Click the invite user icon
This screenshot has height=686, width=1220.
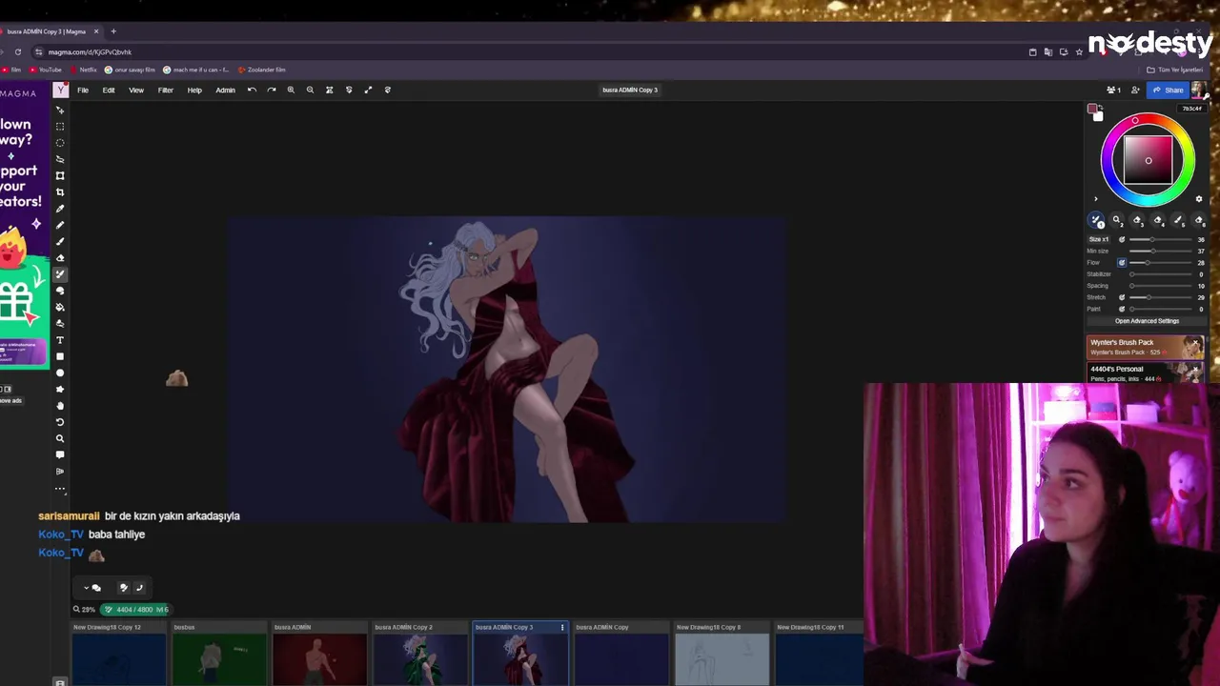pyautogui.click(x=1135, y=90)
